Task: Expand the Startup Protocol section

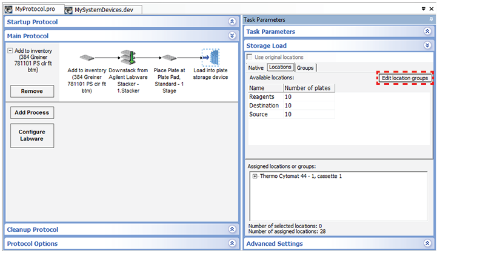Action: click(x=232, y=22)
